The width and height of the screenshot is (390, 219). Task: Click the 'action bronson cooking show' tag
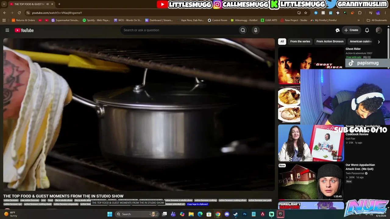(232, 200)
